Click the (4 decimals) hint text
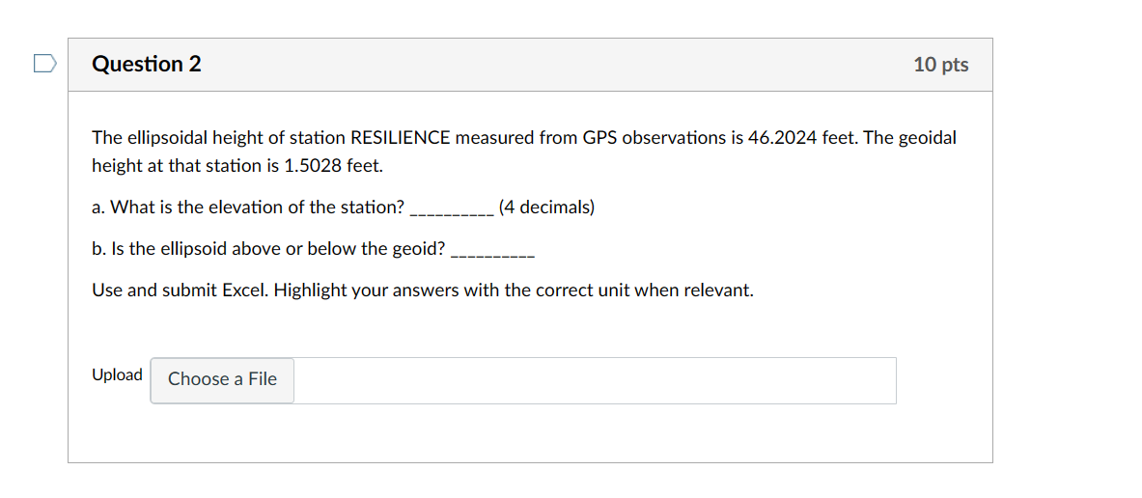This screenshot has width=1142, height=498. pyautogui.click(x=546, y=207)
